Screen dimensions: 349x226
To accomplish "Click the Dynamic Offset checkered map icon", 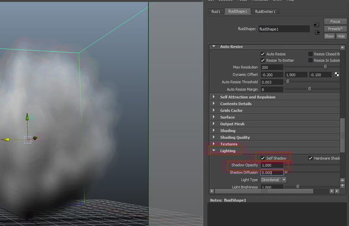I will [x=336, y=74].
